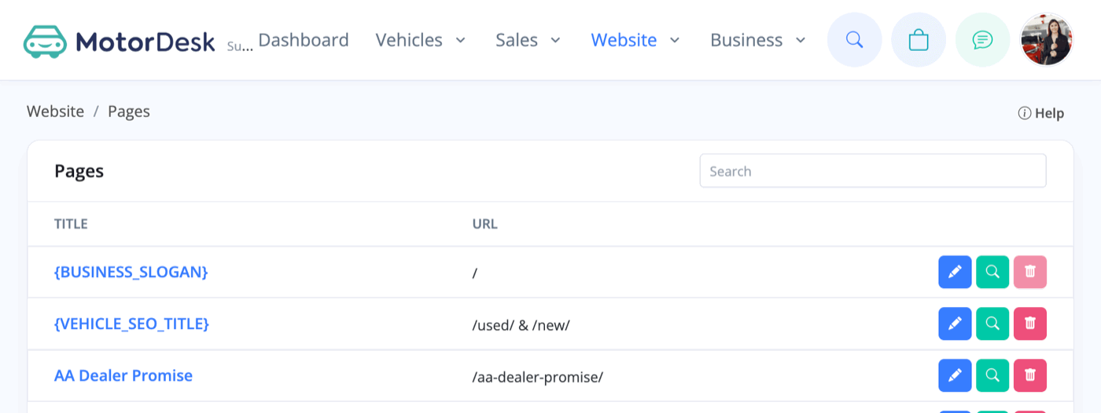This screenshot has width=1101, height=413.
Task: Open the search magnifier in header
Action: pyautogui.click(x=855, y=40)
